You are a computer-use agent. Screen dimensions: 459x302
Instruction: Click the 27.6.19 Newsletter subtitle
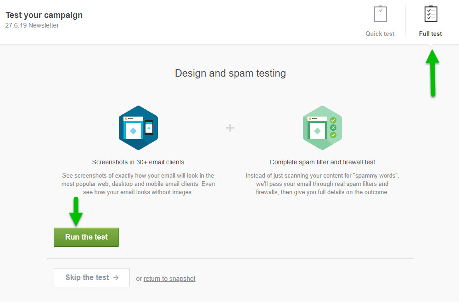[32, 25]
